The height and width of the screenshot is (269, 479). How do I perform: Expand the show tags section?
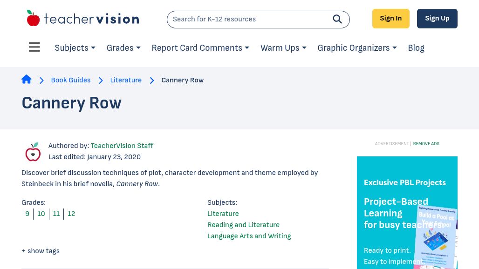coord(41,251)
